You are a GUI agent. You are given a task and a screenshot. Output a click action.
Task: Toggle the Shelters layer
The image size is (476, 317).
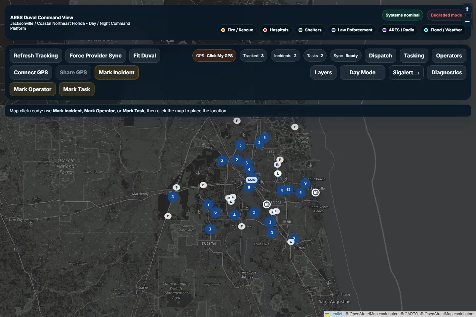310,30
